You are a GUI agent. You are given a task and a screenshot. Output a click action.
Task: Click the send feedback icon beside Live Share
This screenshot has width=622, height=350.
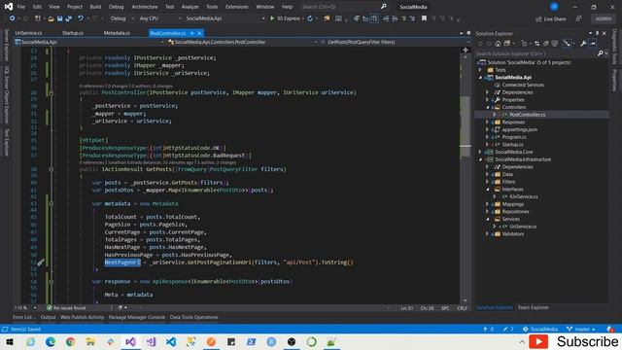(x=579, y=18)
